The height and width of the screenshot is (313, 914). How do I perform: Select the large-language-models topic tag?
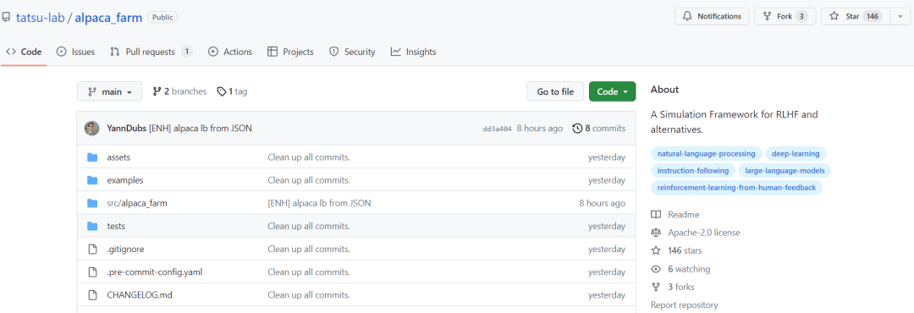tap(785, 171)
